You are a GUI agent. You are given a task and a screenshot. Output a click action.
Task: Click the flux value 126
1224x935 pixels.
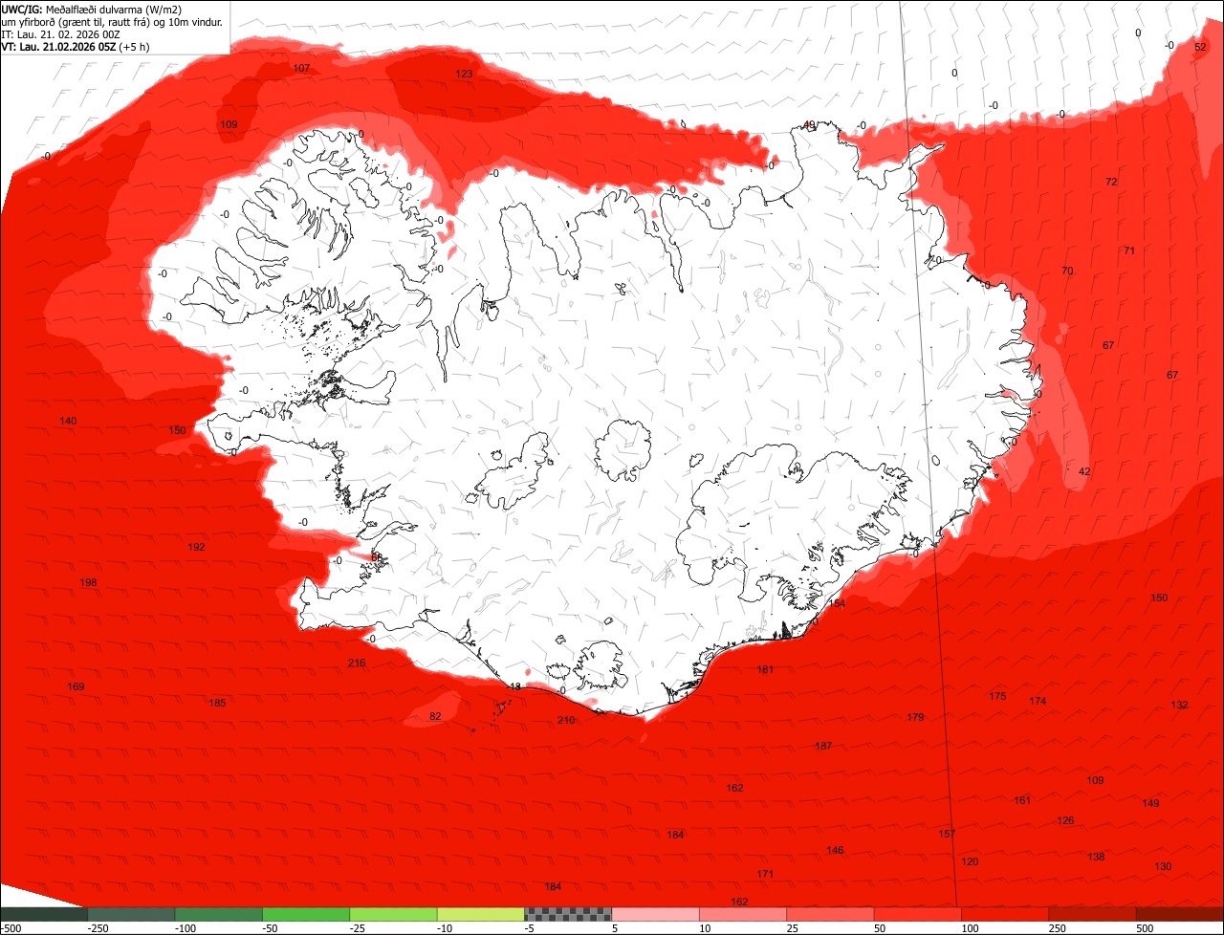coord(1065,820)
